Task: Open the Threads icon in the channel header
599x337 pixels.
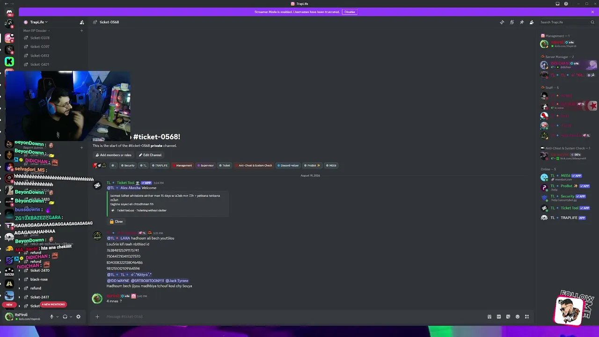Action: coord(502,22)
